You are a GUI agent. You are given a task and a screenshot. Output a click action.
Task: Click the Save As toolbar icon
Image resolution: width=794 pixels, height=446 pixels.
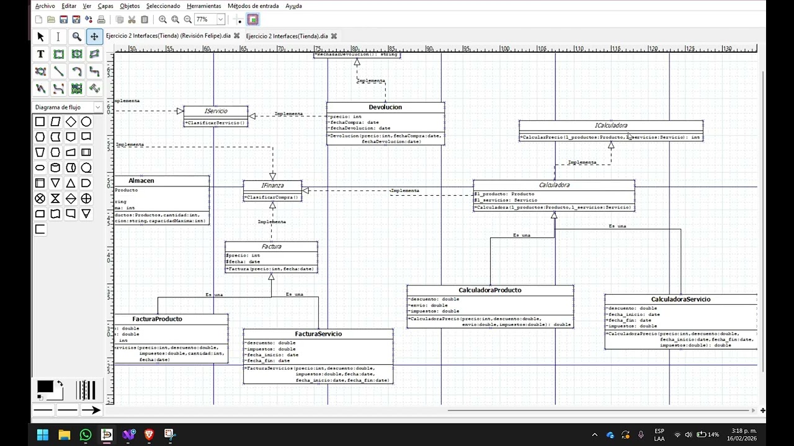point(76,20)
